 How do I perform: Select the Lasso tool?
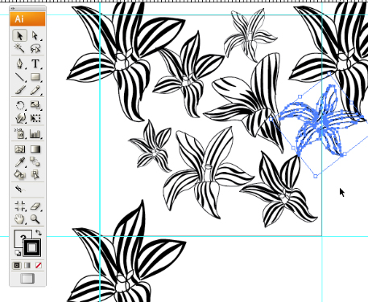click(35, 48)
